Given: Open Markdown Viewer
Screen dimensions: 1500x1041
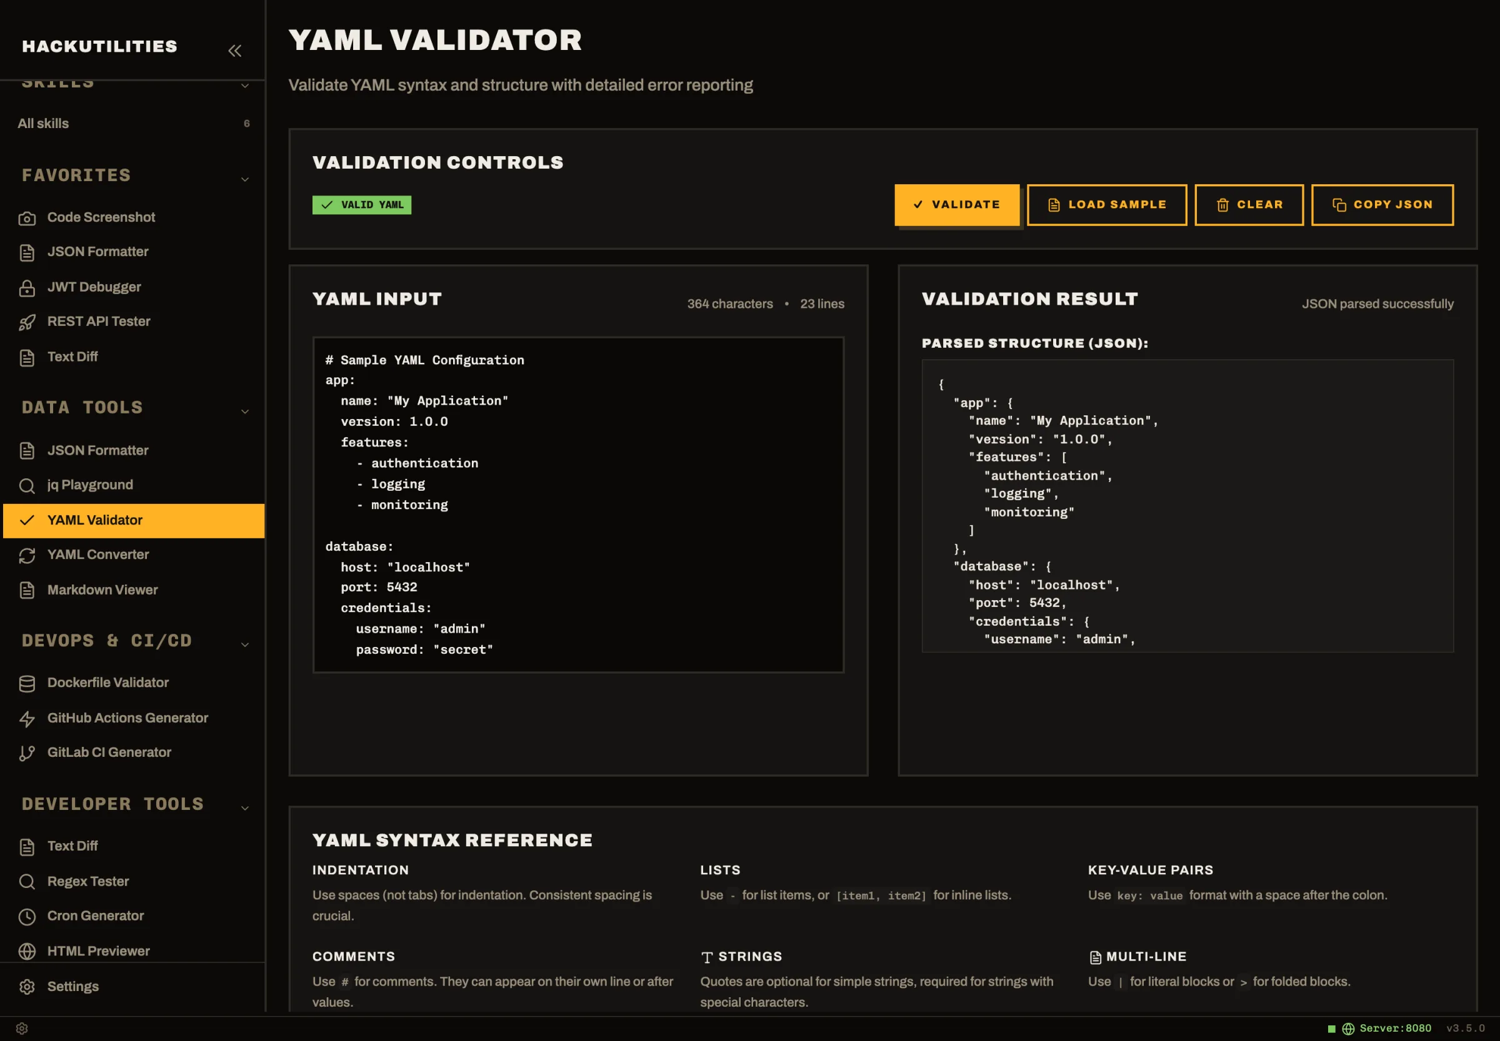Looking at the screenshot, I should click(132, 590).
